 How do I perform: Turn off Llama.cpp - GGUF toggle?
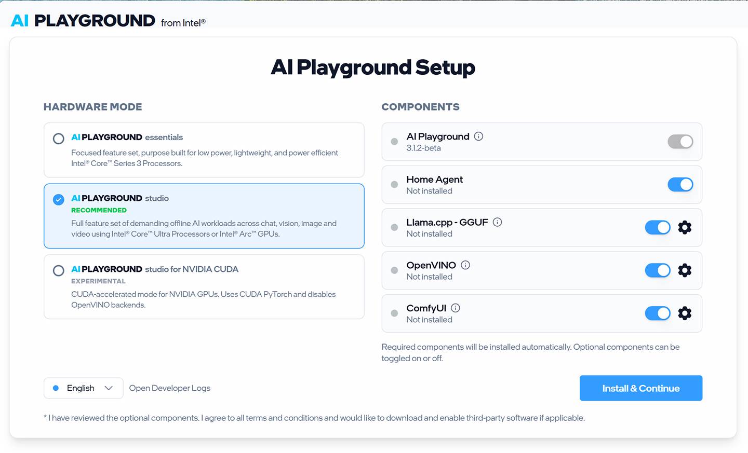tap(658, 227)
